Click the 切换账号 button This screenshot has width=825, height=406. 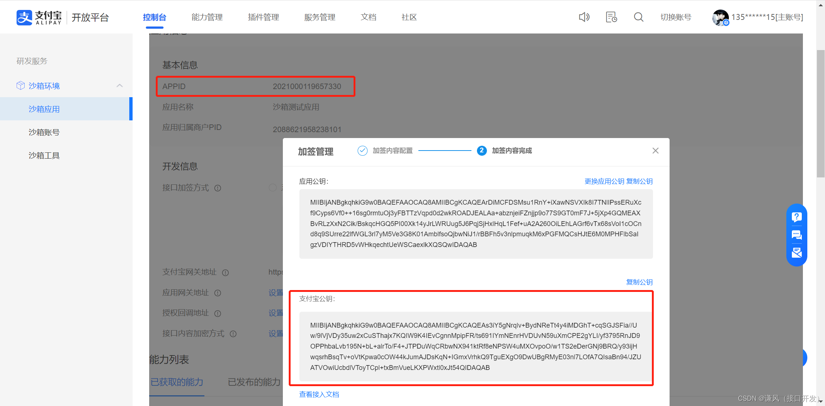coord(675,17)
